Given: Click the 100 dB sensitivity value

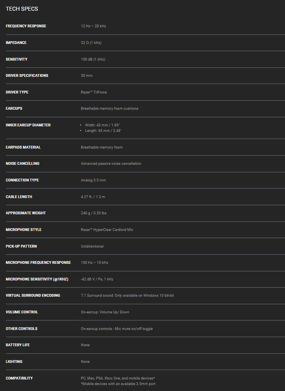Looking at the screenshot, I should tap(93, 59).
